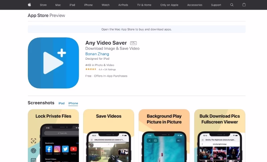267x162 pixels.
Task: Open the Mac menu item
Action: point(58,5)
